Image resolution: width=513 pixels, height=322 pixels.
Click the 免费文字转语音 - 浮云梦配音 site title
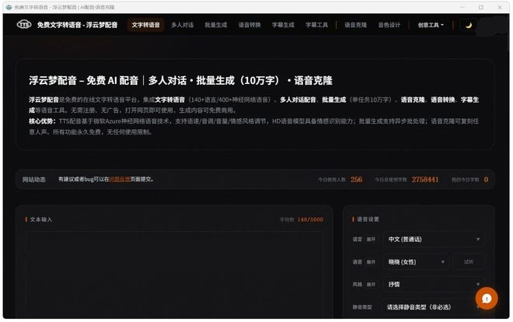coord(77,25)
